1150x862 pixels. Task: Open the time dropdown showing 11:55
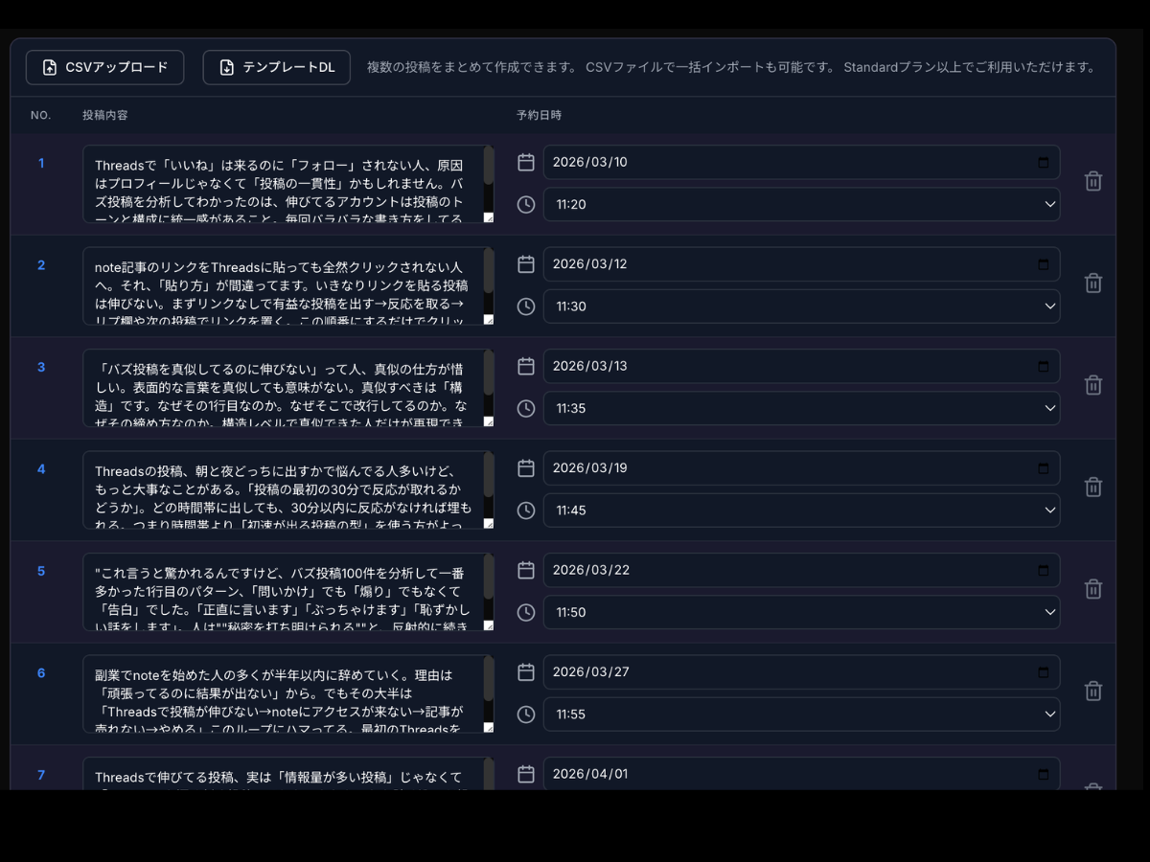point(801,714)
